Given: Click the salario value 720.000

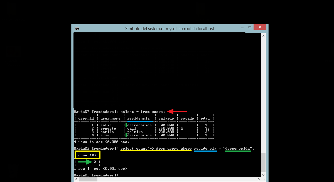Looking at the screenshot, I should click(x=166, y=132).
